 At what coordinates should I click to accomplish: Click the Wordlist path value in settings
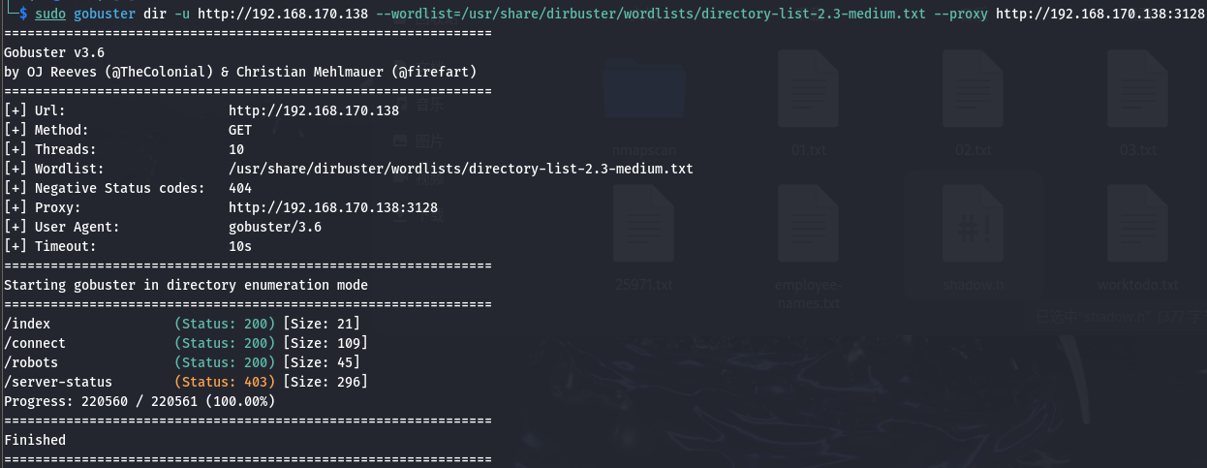click(x=461, y=169)
